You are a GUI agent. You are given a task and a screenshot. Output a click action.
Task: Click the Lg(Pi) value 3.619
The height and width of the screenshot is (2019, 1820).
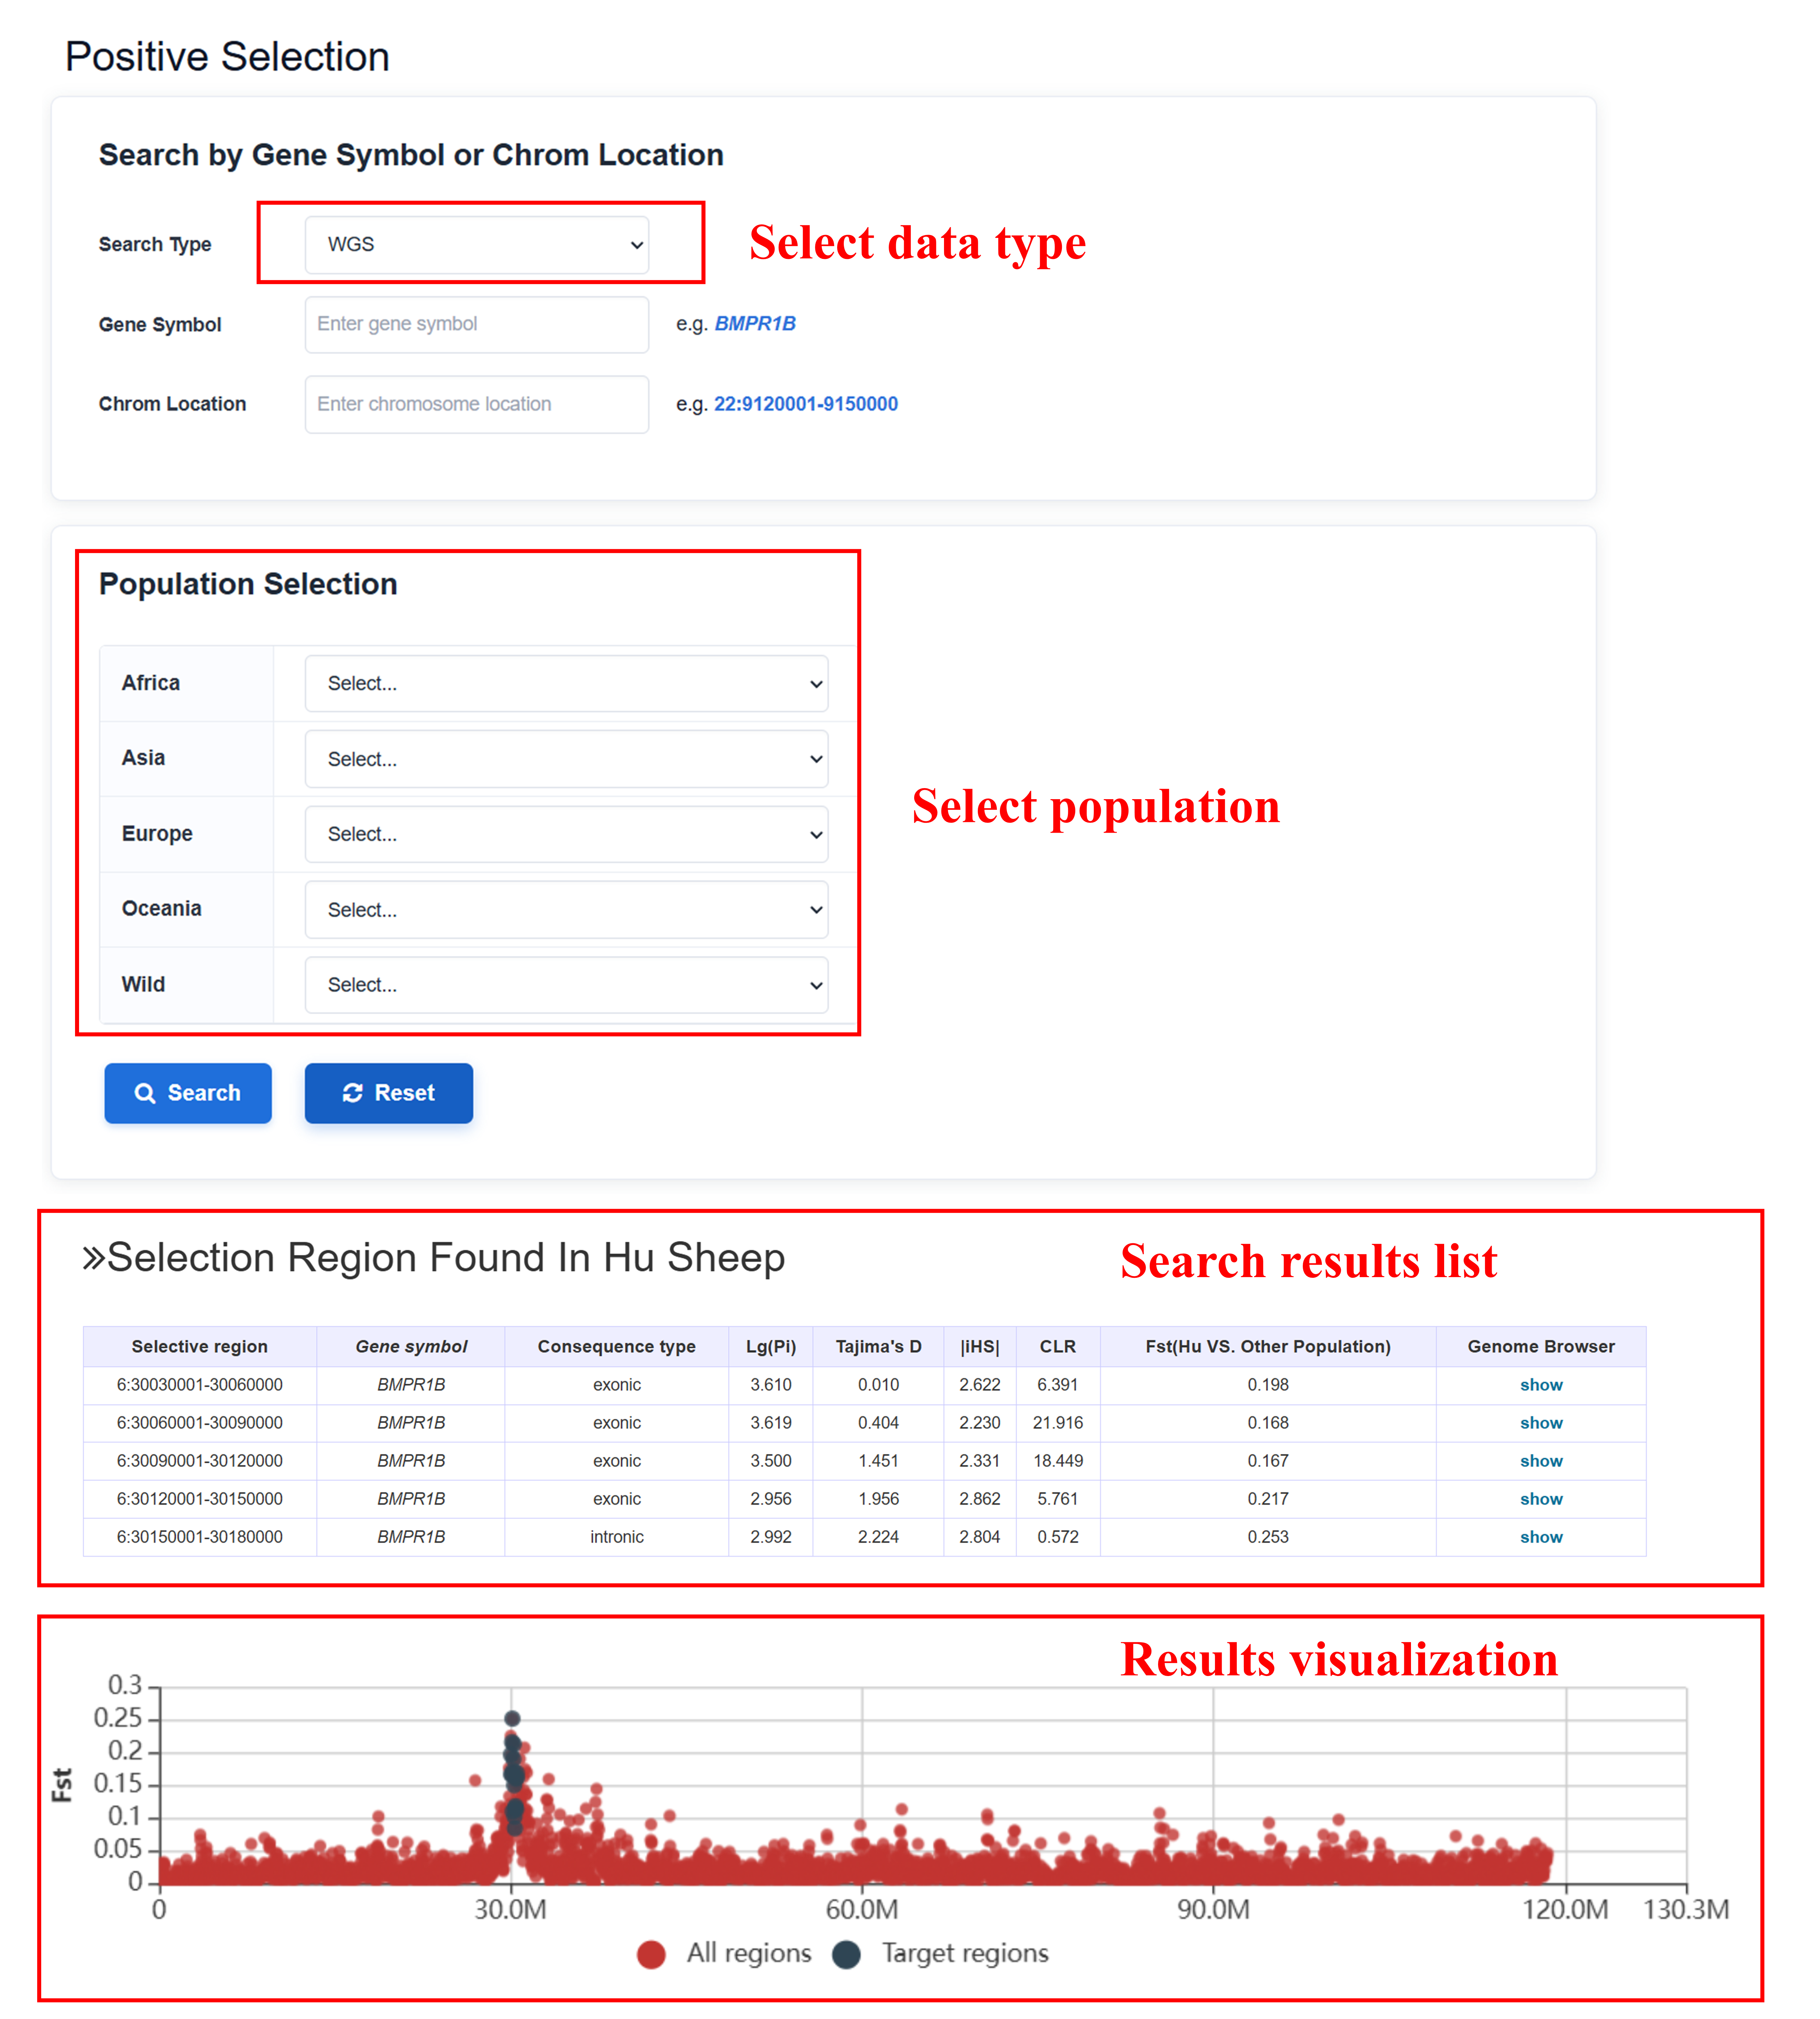point(771,1423)
